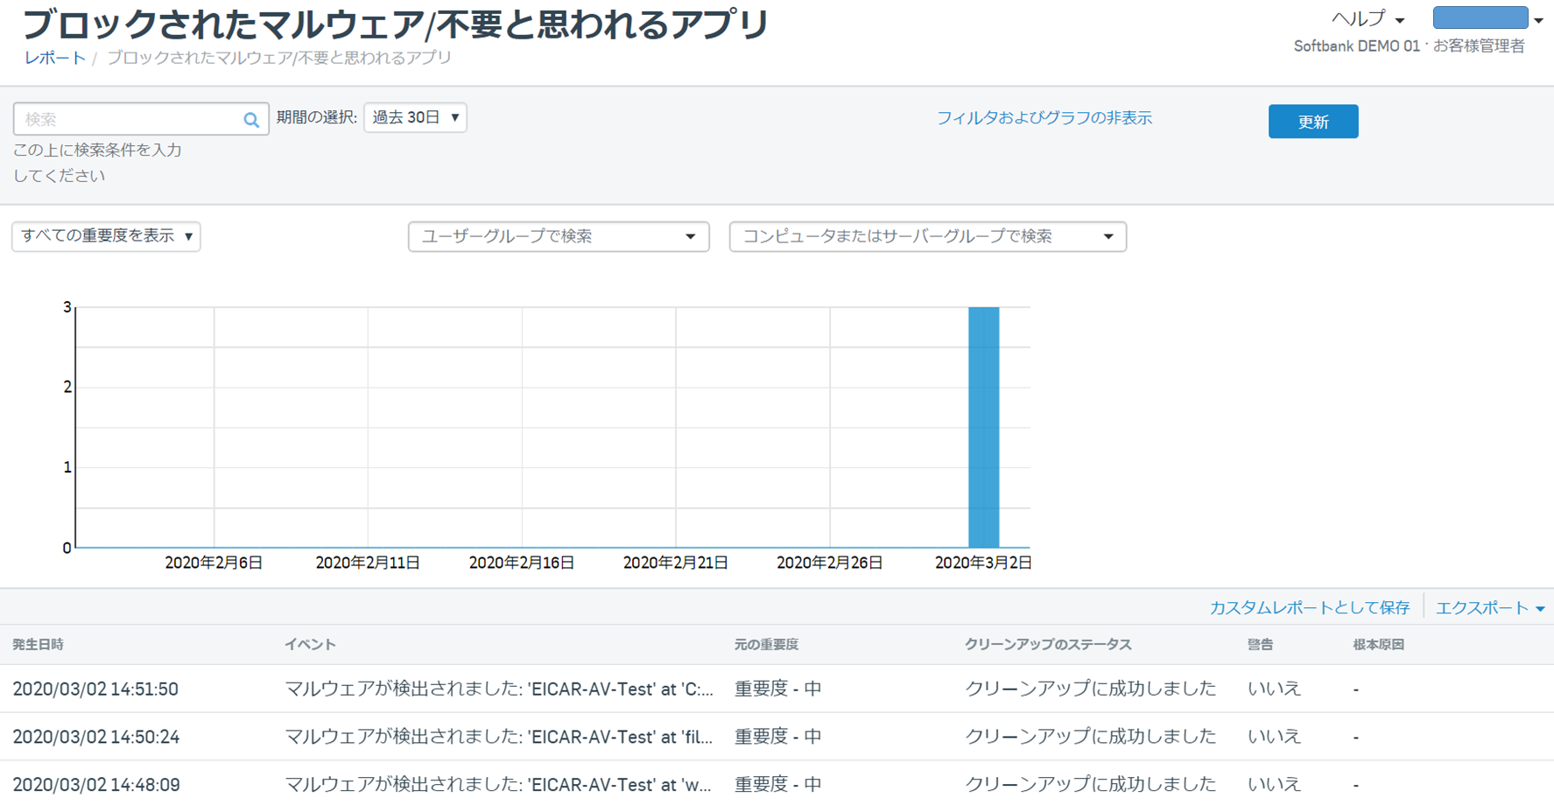This screenshot has width=1554, height=805.
Task: Click カスタムレポートとして保存 link
Action: point(1309,607)
